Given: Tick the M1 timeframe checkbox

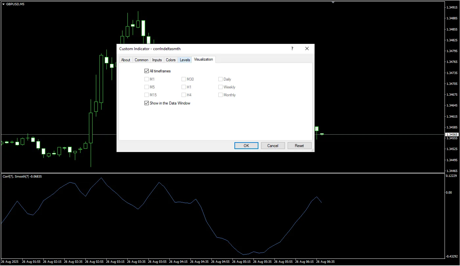Looking at the screenshot, I should 146,79.
